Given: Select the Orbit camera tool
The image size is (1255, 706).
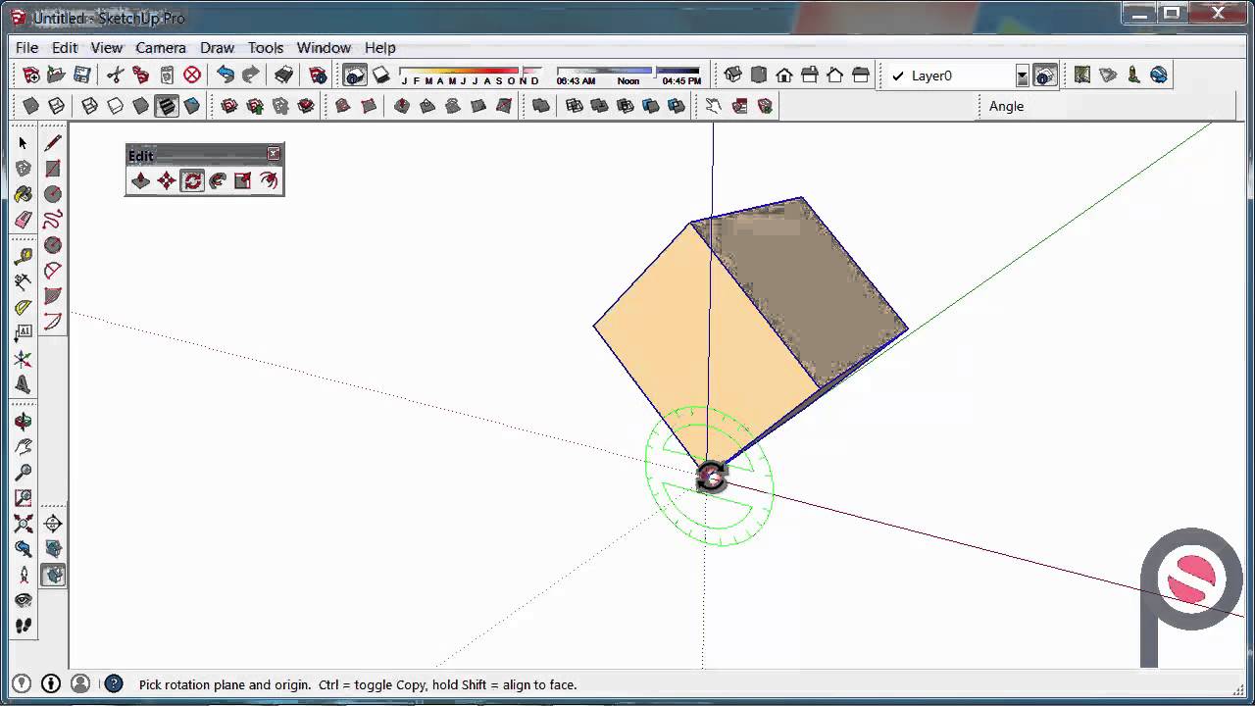Looking at the screenshot, I should [x=24, y=422].
